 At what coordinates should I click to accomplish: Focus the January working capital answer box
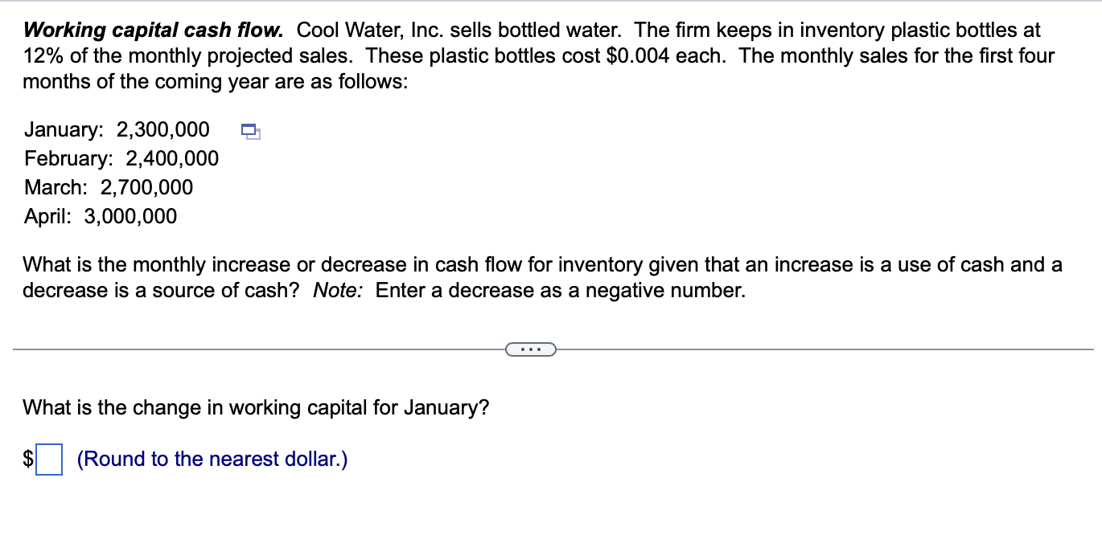point(49,459)
